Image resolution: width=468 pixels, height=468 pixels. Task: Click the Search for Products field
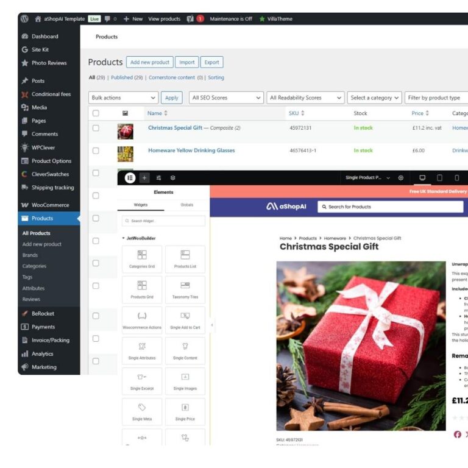(x=391, y=207)
